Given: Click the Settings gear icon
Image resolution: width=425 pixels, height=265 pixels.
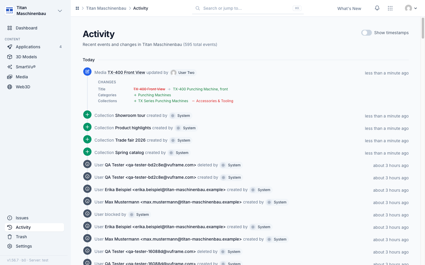Looking at the screenshot, I should (10, 246).
